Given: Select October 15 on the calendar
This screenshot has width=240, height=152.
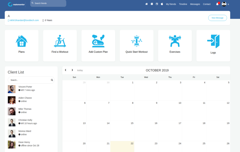Looking at the screenshot, I should point(122,131).
